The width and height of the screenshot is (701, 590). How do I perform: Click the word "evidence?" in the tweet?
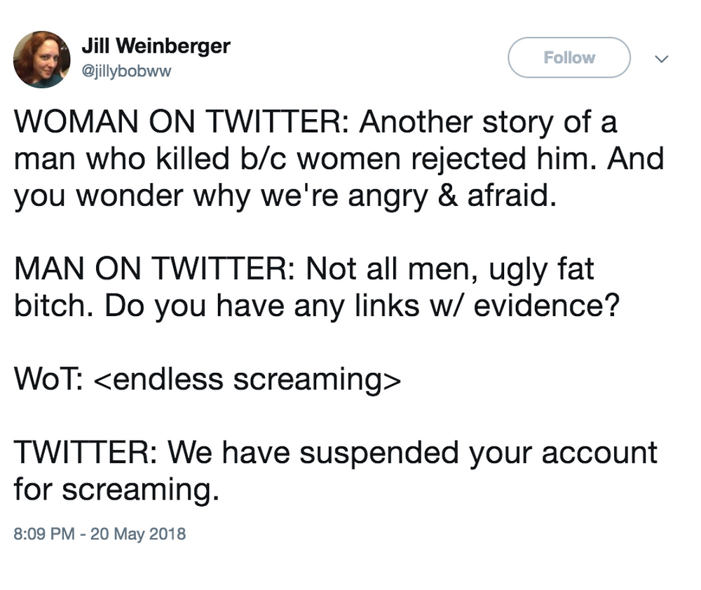[547, 306]
